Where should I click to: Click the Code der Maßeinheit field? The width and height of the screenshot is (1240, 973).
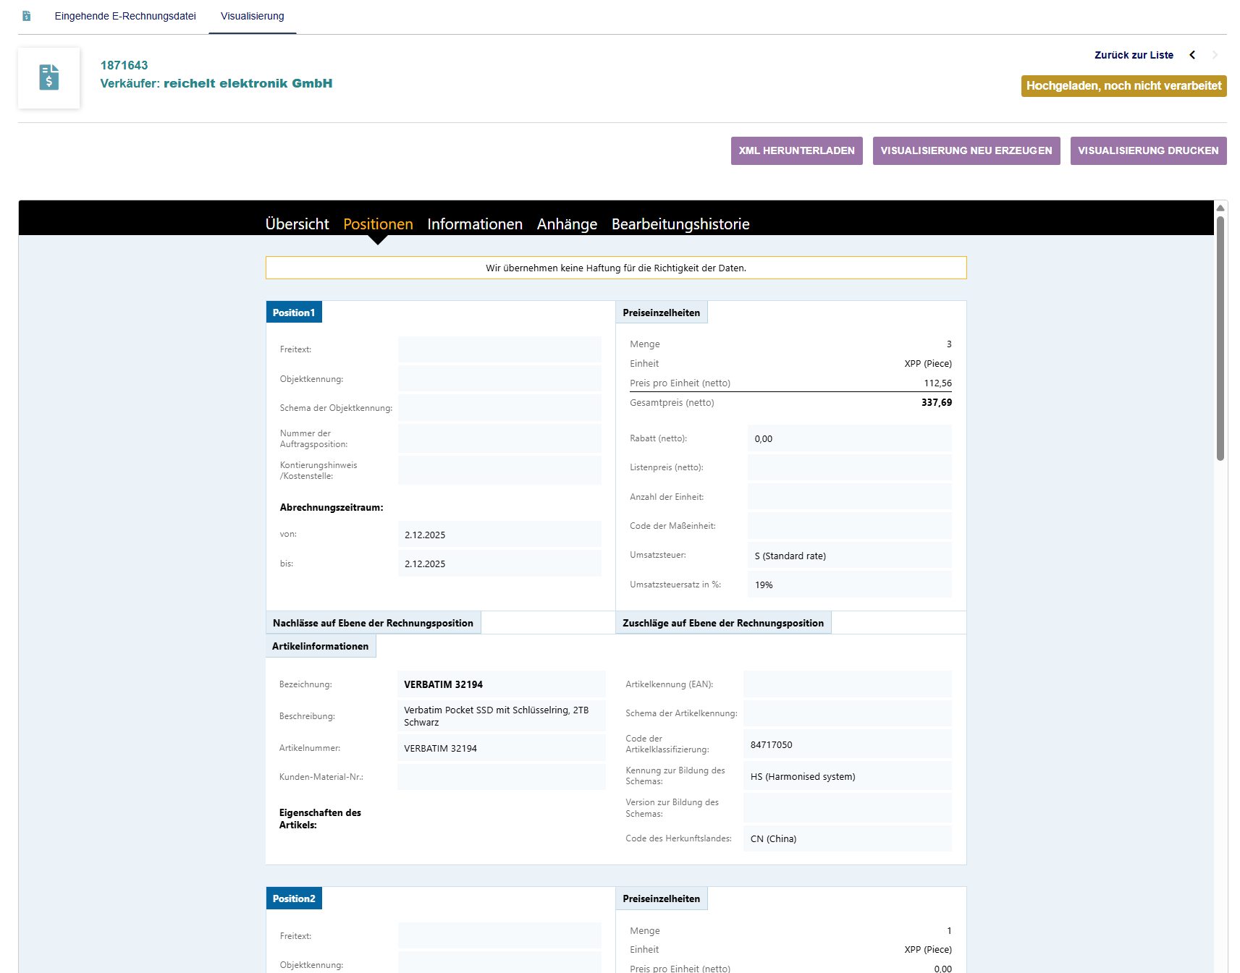tap(850, 526)
